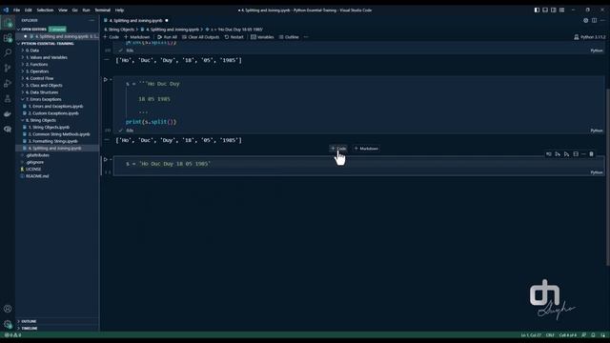This screenshot has width=610, height=343.
Task: Open the Terminal menu
Action: 103,10
